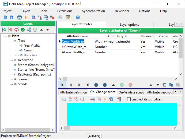Select the Deadwood layer in the tree
Viewport: 185px width, 139px height.
point(25,60)
